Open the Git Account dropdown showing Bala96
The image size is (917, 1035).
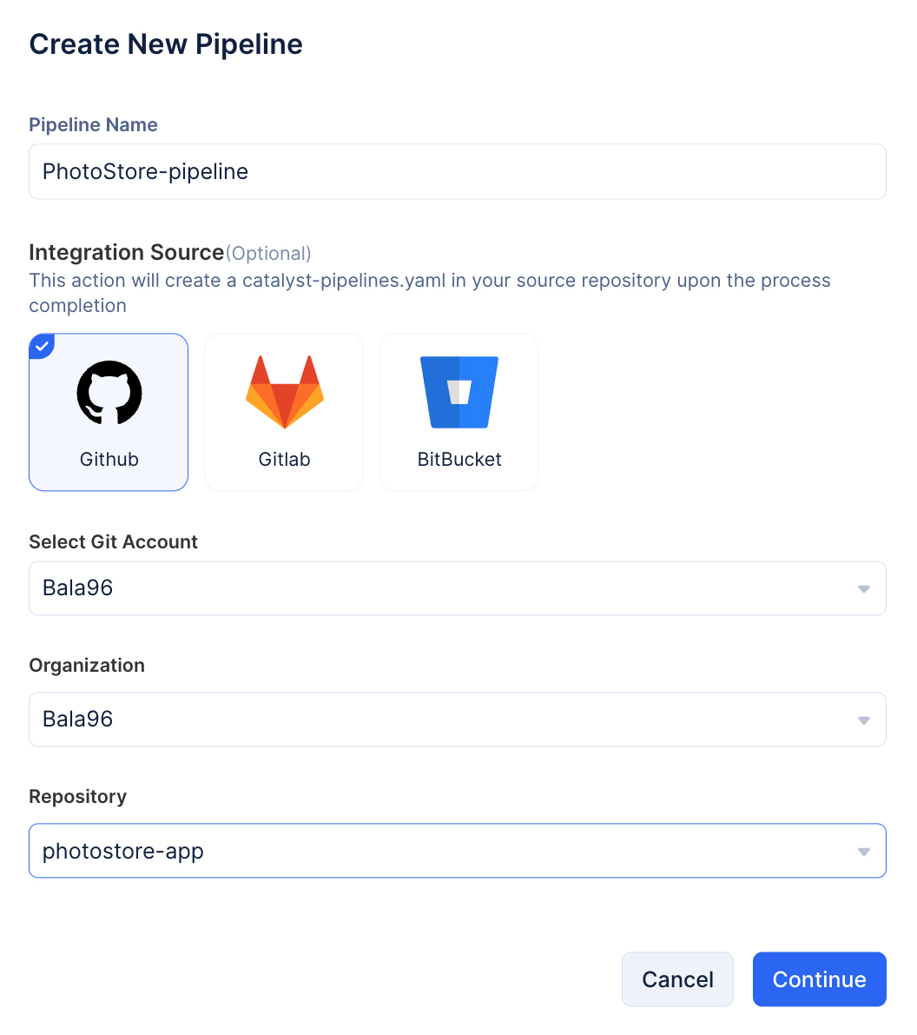click(434, 588)
